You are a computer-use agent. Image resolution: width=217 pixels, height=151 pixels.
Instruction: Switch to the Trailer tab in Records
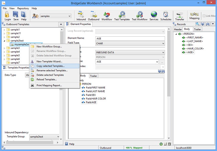[197, 29]
